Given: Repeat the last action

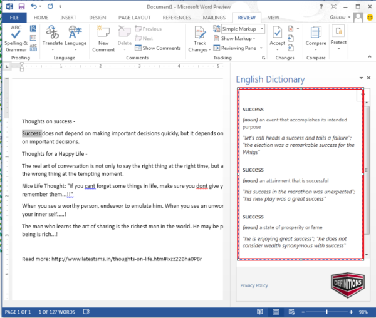Looking at the screenshot, I should coord(50,6).
